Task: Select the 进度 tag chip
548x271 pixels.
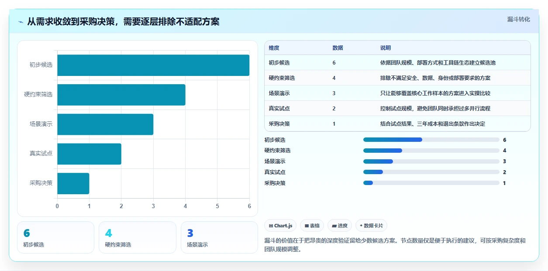Action: (340, 226)
